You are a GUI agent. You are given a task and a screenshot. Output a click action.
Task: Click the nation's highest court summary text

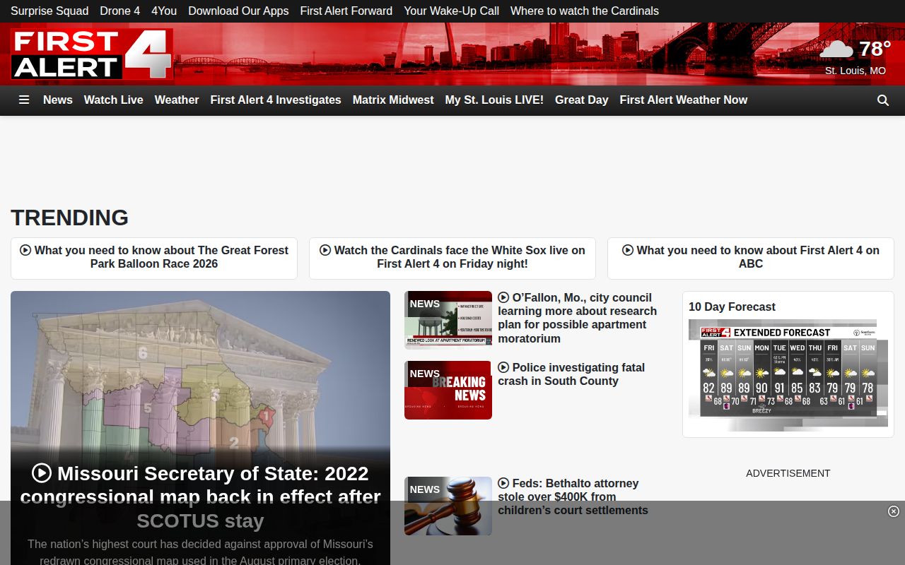point(200,552)
